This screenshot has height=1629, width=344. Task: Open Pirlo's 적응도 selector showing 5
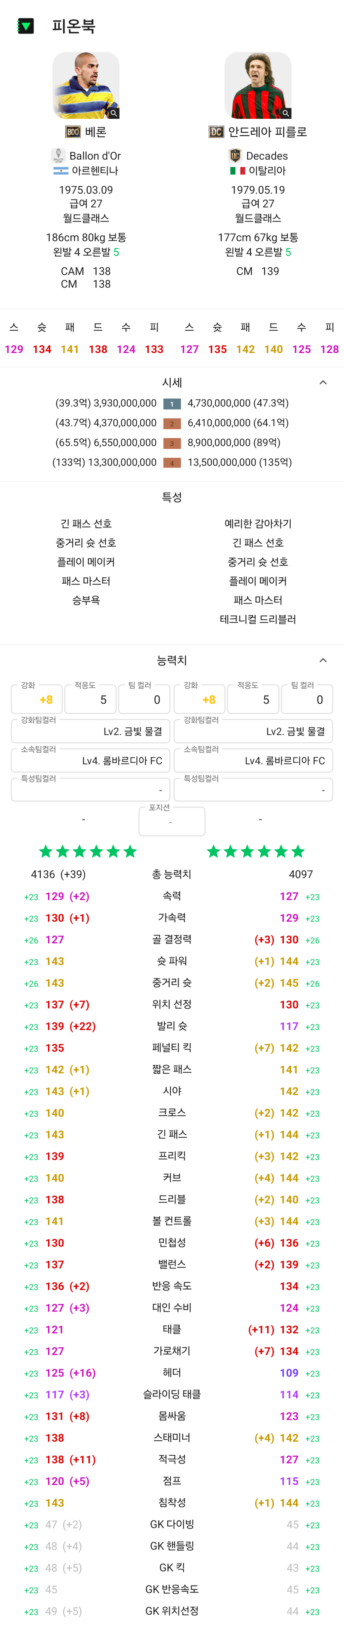pos(253,699)
